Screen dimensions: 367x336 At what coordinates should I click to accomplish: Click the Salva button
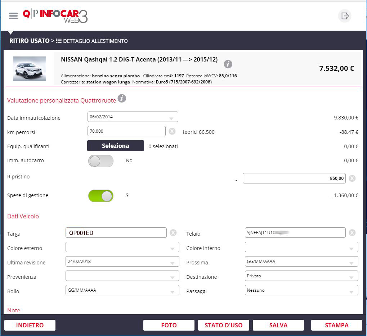click(x=278, y=325)
